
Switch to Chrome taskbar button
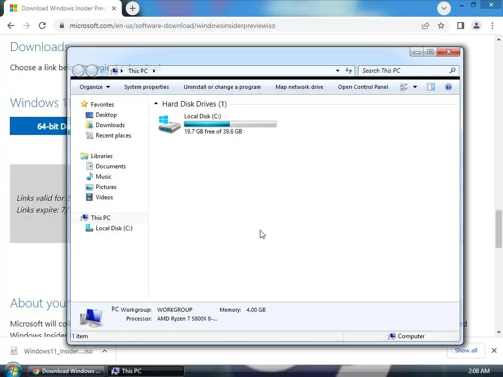coord(66,371)
